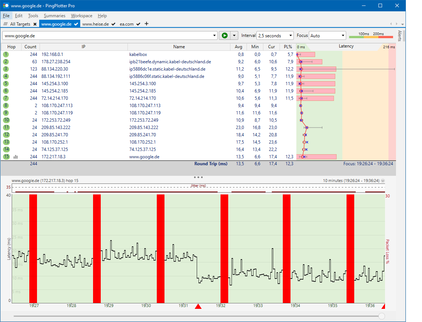
Task: Click the three-dot splitter handle above timeline
Action: [198, 177]
